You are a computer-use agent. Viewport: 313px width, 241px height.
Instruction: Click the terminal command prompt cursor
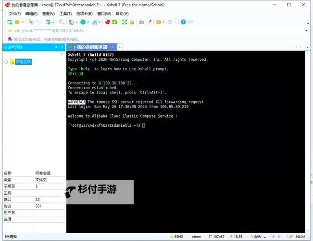pos(144,125)
